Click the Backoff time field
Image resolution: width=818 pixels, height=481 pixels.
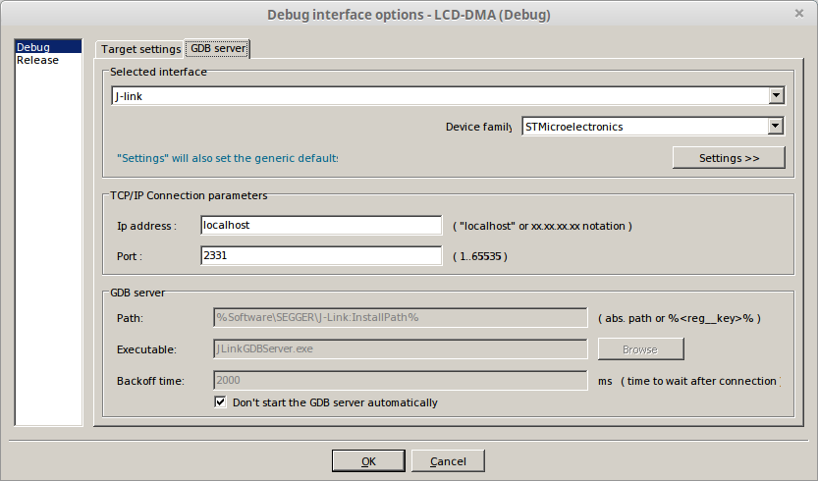click(x=401, y=380)
